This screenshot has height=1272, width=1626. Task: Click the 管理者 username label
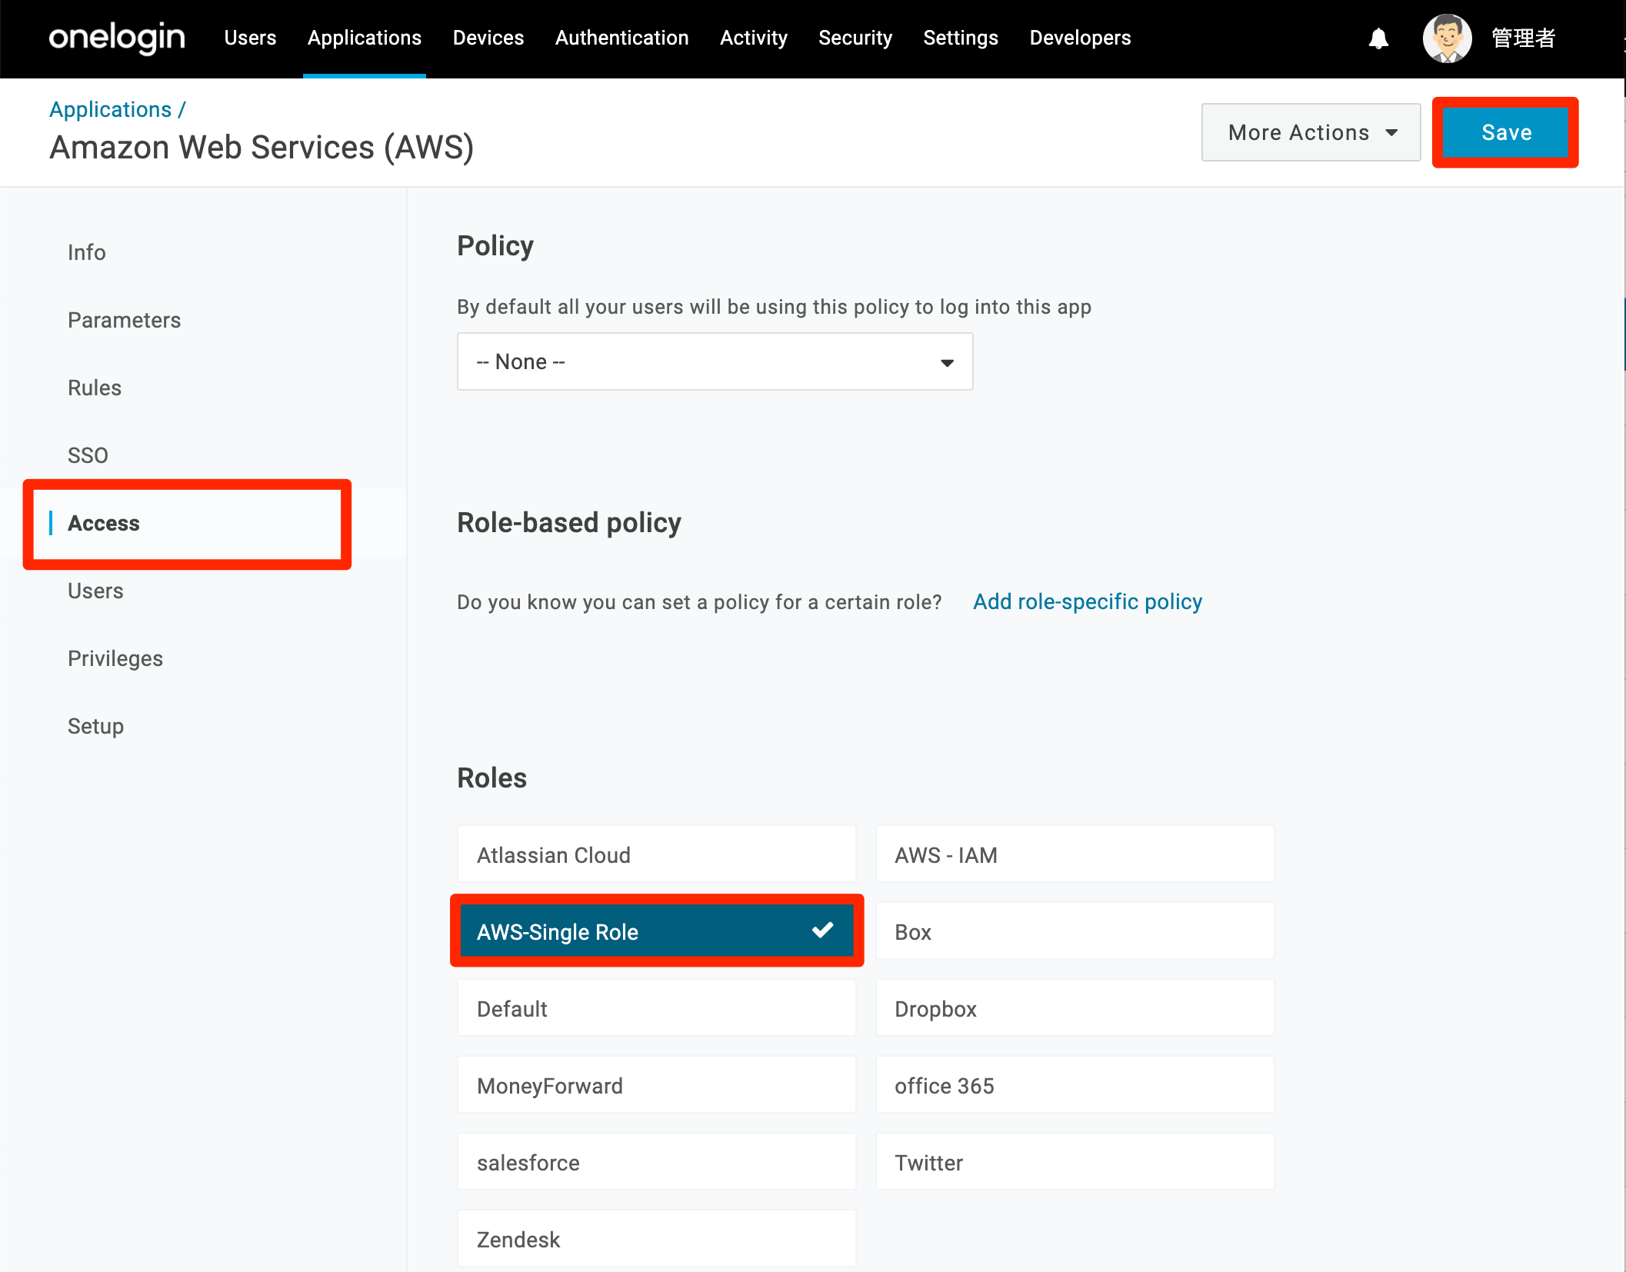(1523, 38)
